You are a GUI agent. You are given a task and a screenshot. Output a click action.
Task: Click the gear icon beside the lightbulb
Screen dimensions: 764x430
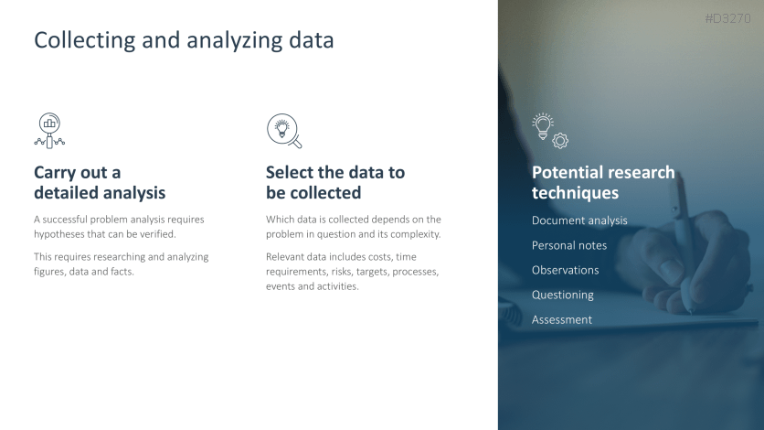(x=560, y=141)
